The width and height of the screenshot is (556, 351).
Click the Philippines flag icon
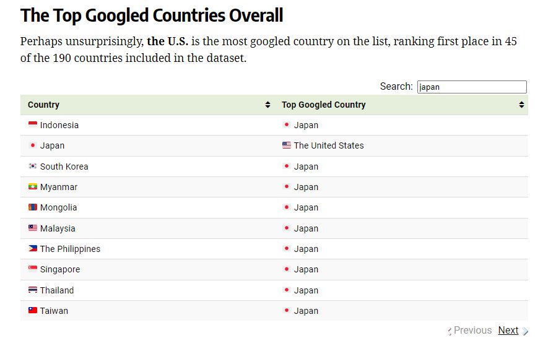33,248
